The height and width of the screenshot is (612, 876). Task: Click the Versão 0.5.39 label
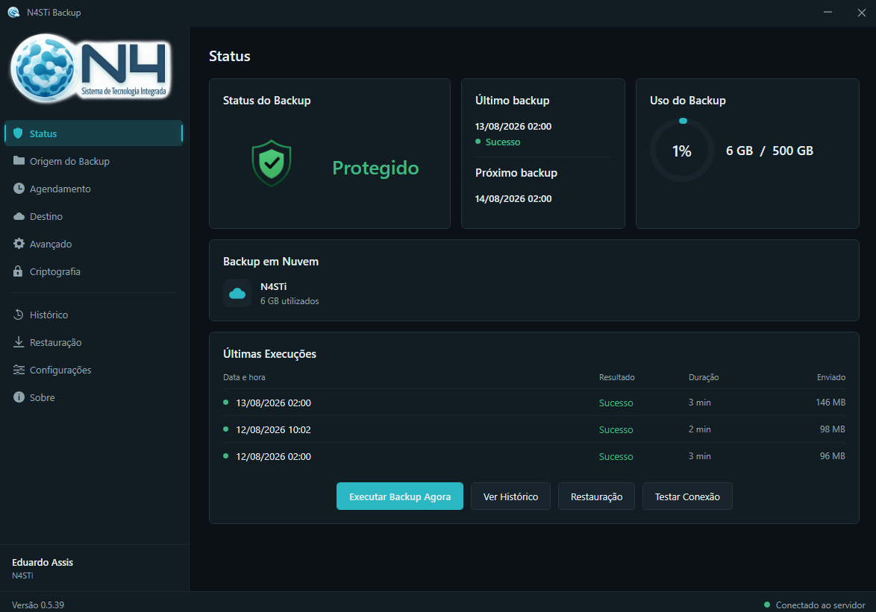pyautogui.click(x=38, y=605)
